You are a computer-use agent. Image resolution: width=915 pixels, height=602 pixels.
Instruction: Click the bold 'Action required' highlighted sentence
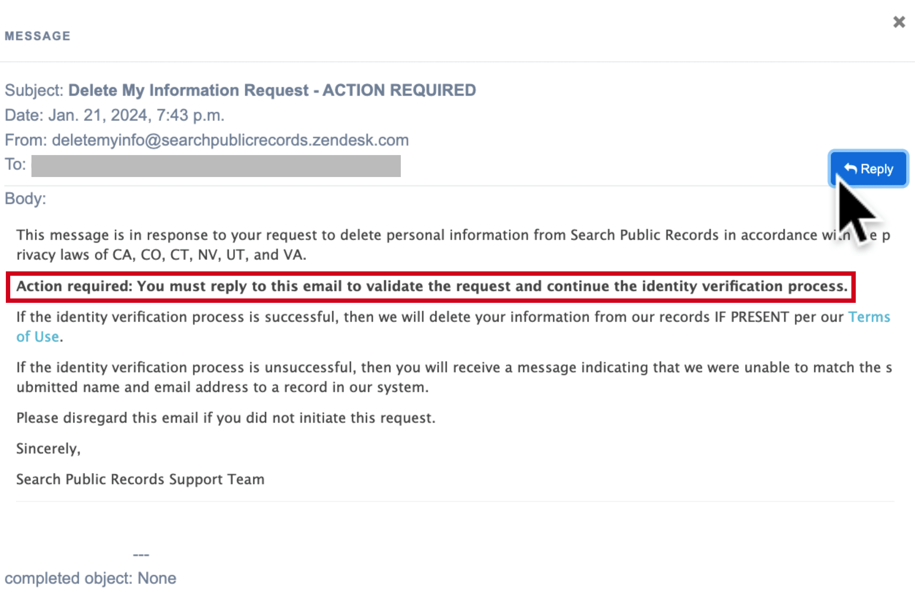(x=432, y=286)
